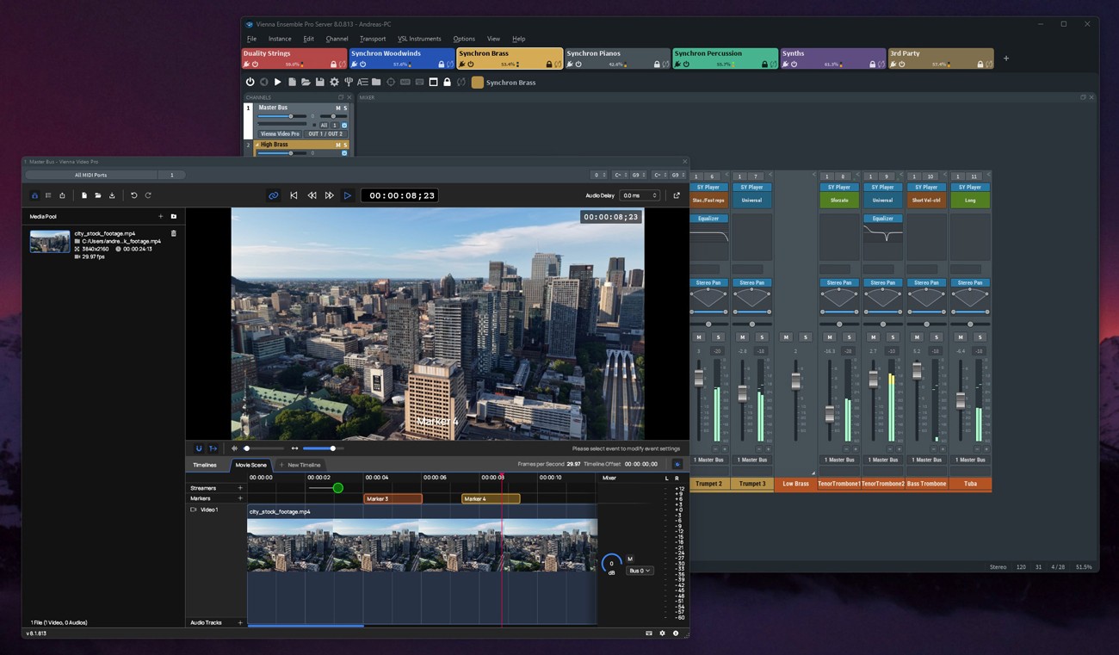Viewport: 1119px width, 655px height.
Task: Click the undo icon in Video Pro
Action: coord(133,195)
